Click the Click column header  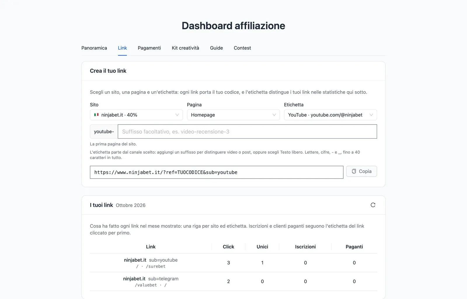[229, 247]
